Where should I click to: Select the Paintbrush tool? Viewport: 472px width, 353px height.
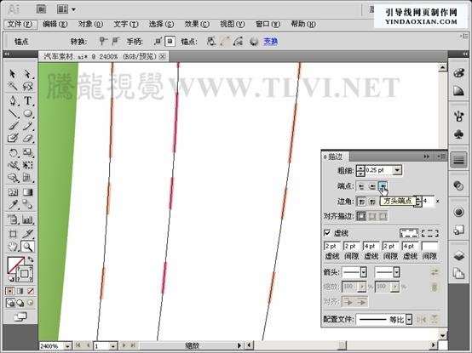13,126
